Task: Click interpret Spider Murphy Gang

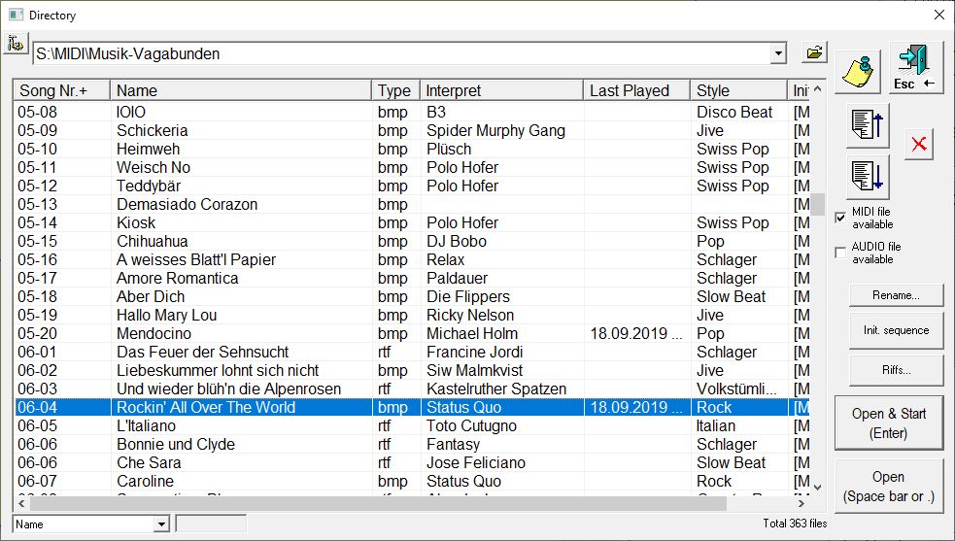Action: point(495,130)
